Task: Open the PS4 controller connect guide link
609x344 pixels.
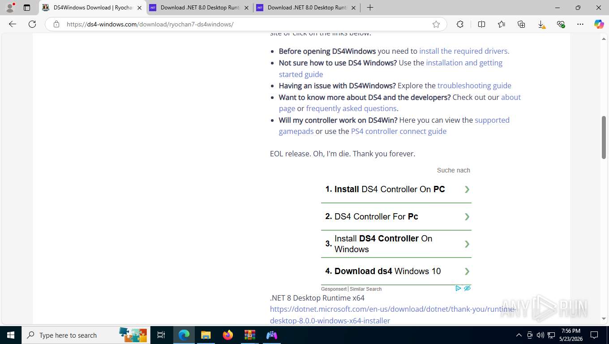Action: click(399, 131)
